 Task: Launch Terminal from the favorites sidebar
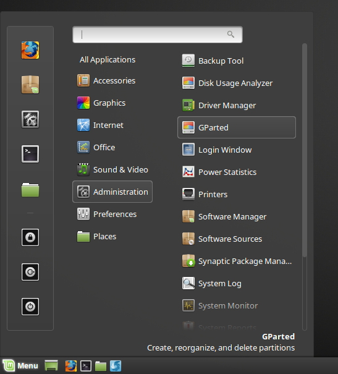(30, 154)
